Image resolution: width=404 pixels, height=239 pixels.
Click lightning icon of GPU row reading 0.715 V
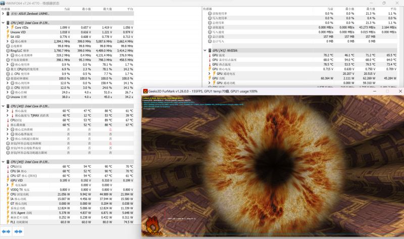coord(210,69)
